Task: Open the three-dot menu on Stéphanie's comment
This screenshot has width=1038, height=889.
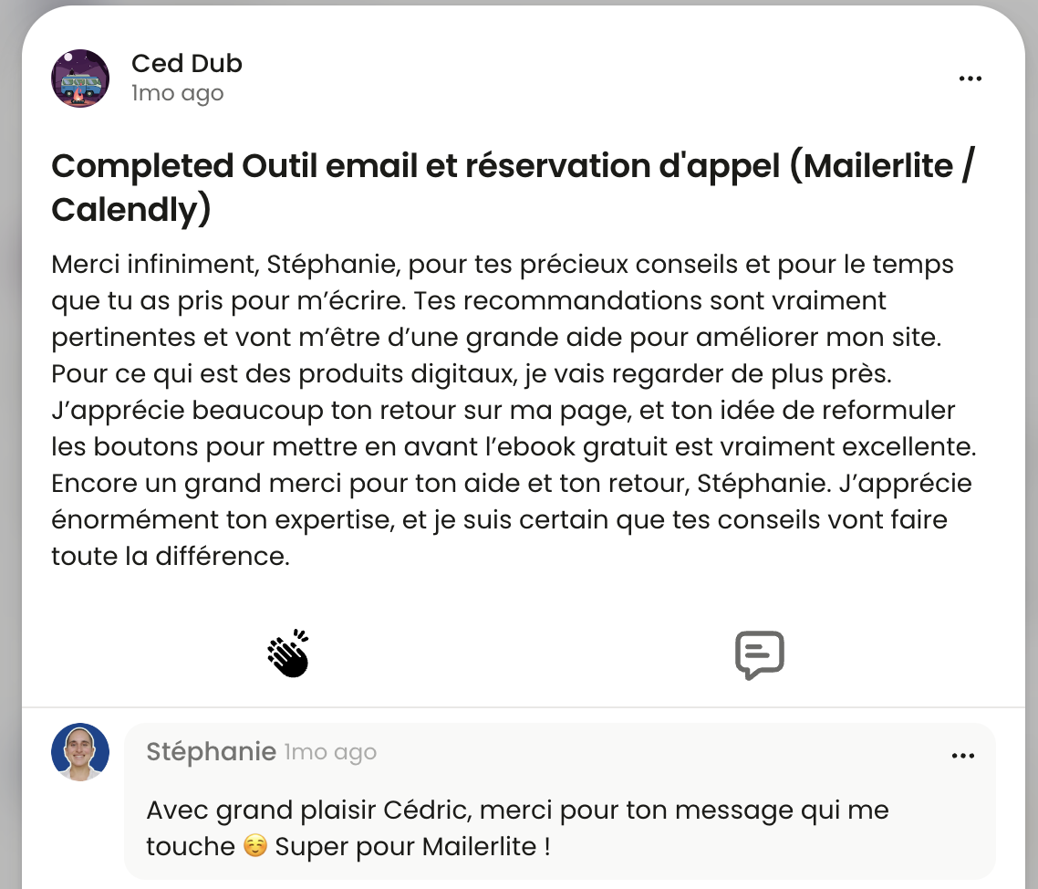Action: point(963,756)
